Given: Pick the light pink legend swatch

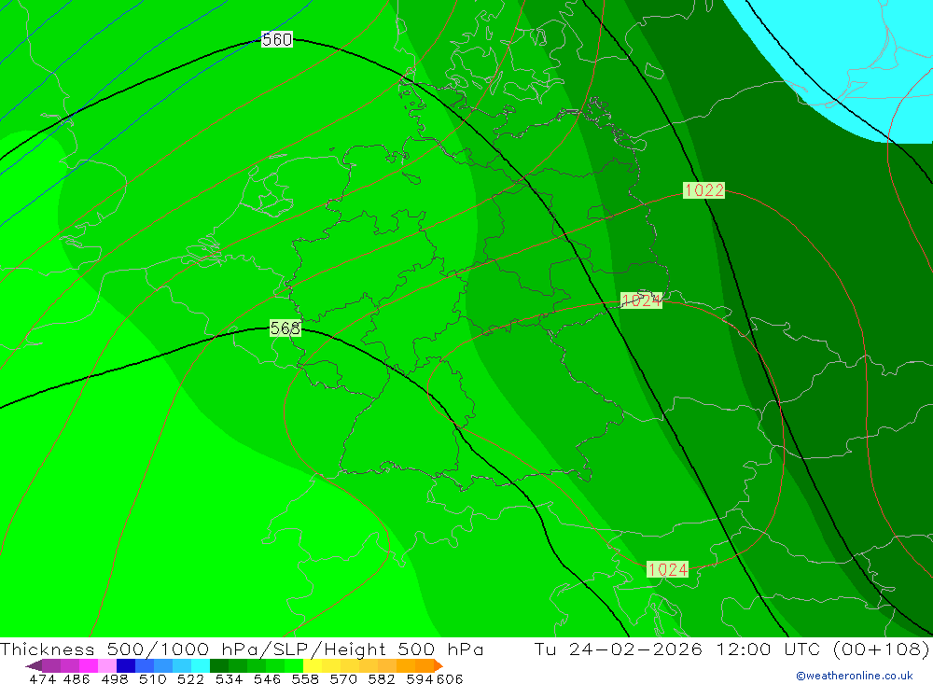Looking at the screenshot, I should (x=107, y=665).
